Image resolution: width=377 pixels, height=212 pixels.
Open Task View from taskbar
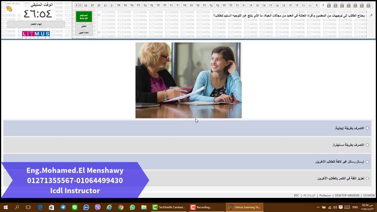click(x=28, y=207)
